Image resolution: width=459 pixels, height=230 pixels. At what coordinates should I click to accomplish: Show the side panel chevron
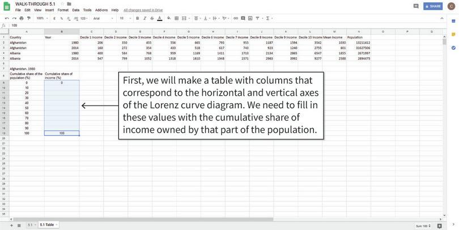click(x=453, y=224)
